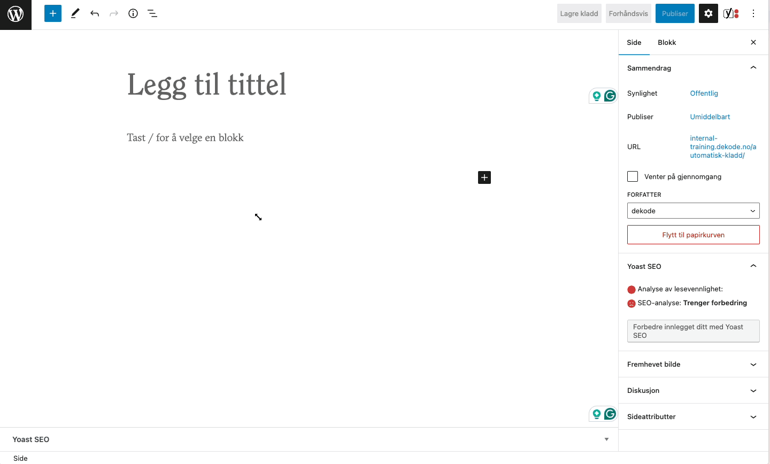770x464 pixels.
Task: Switch to the Blokk tab
Action: click(667, 42)
